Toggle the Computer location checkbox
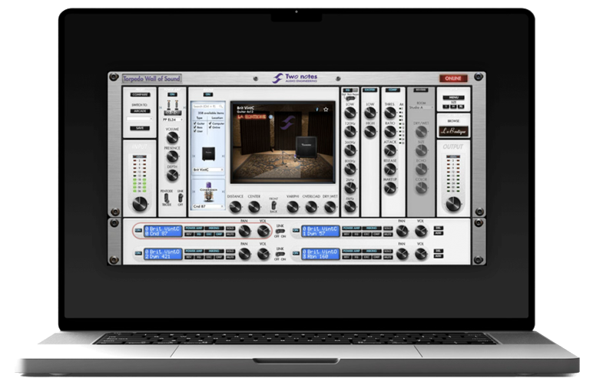This screenshot has width=593, height=385. (210, 123)
